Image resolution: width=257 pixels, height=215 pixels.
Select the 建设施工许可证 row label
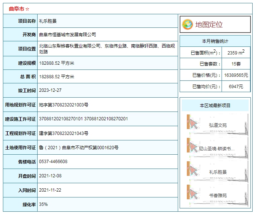(20, 119)
